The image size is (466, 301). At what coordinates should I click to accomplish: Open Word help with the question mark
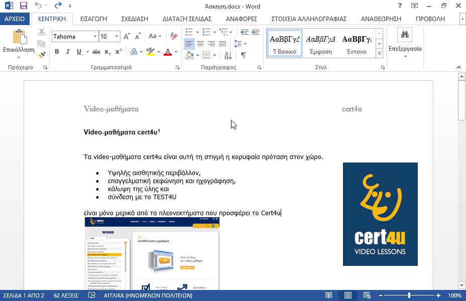click(x=400, y=6)
